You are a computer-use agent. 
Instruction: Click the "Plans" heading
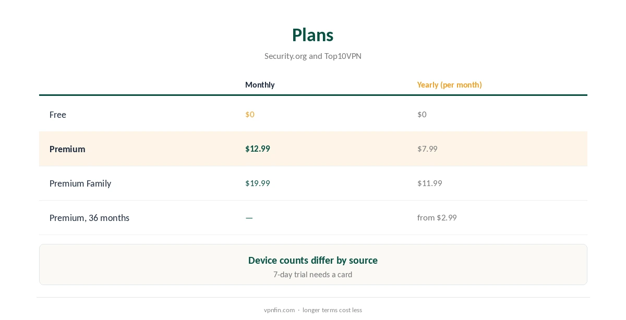(312, 35)
